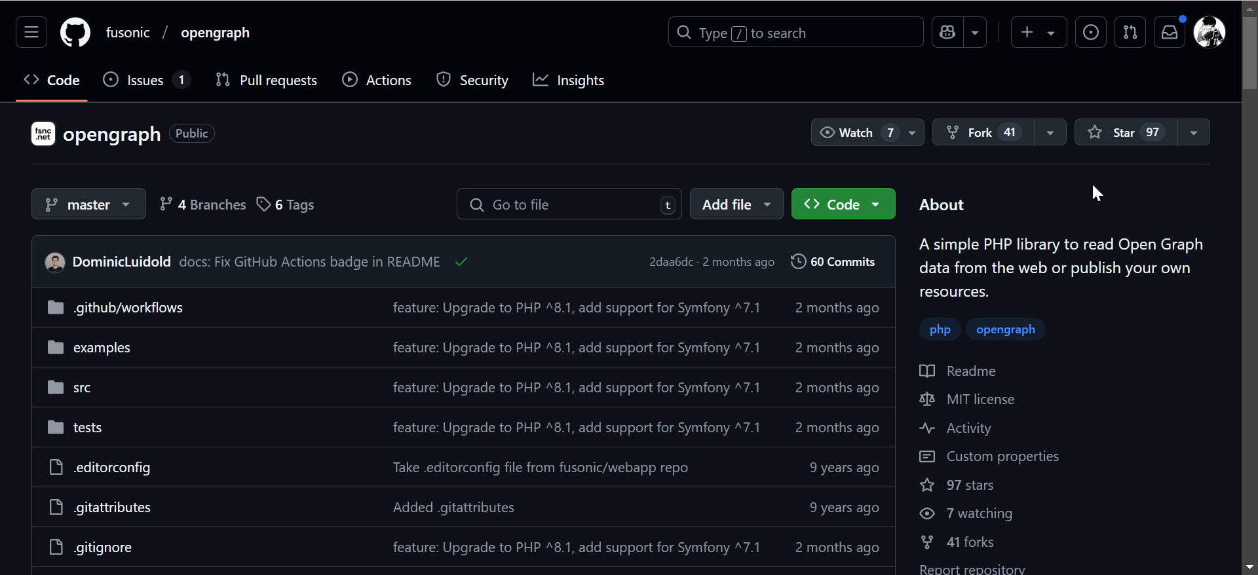Star the opengraph repository

1126,132
